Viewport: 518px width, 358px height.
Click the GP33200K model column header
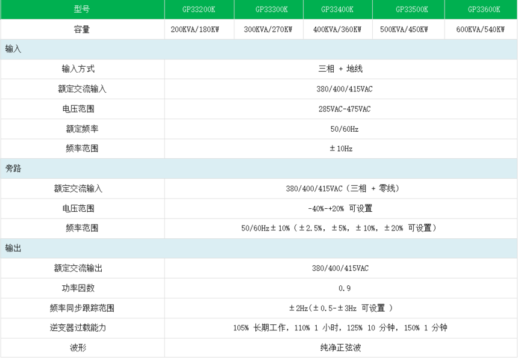tap(198, 10)
